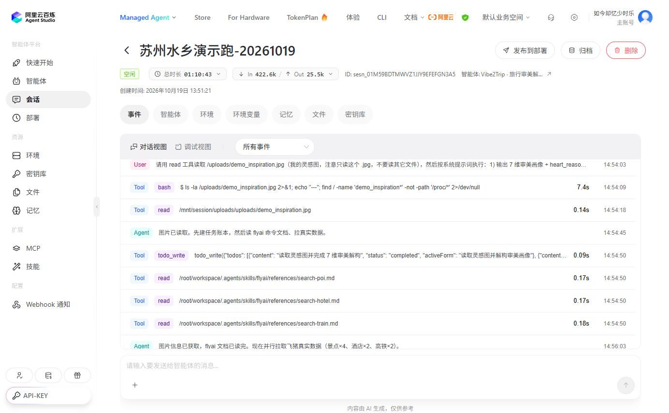Image resolution: width=669 pixels, height=413 pixels.
Task: Switch to the 记忆 tab
Action: 286,114
